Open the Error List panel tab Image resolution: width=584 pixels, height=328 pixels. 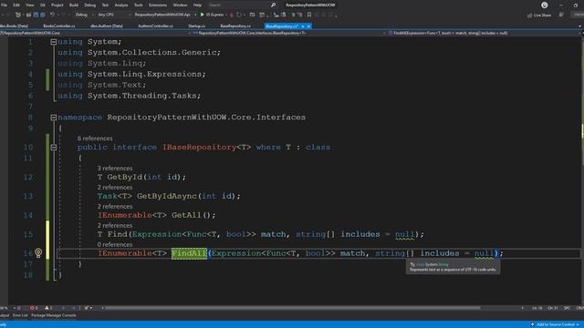coord(20,315)
